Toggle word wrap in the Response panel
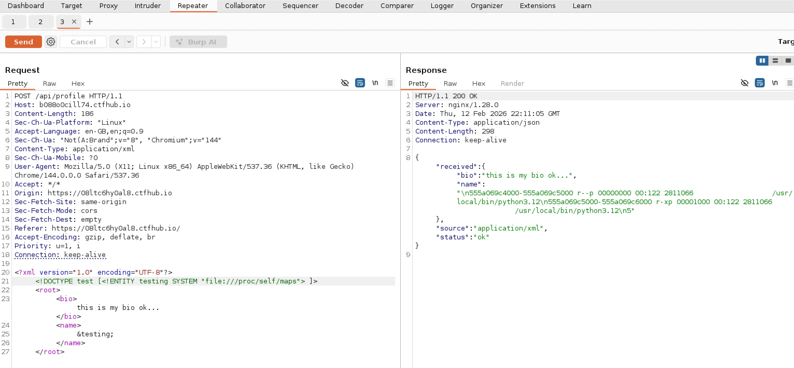Image resolution: width=794 pixels, height=368 pixels. pyautogui.click(x=760, y=83)
